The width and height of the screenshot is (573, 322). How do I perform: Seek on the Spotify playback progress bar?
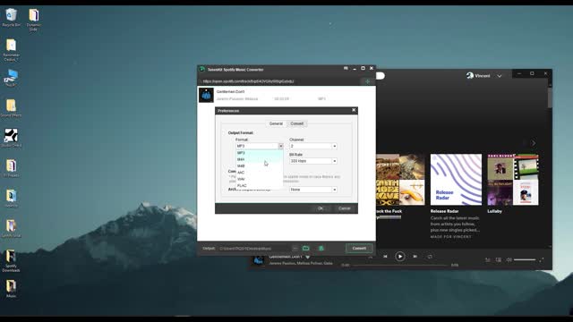click(x=400, y=265)
